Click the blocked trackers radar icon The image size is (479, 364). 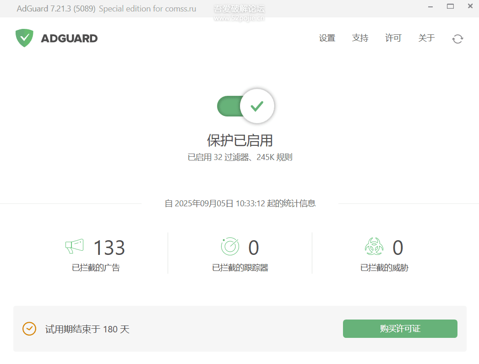click(230, 247)
